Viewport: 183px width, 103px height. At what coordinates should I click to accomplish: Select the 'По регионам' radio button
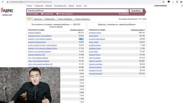(x=42, y=14)
